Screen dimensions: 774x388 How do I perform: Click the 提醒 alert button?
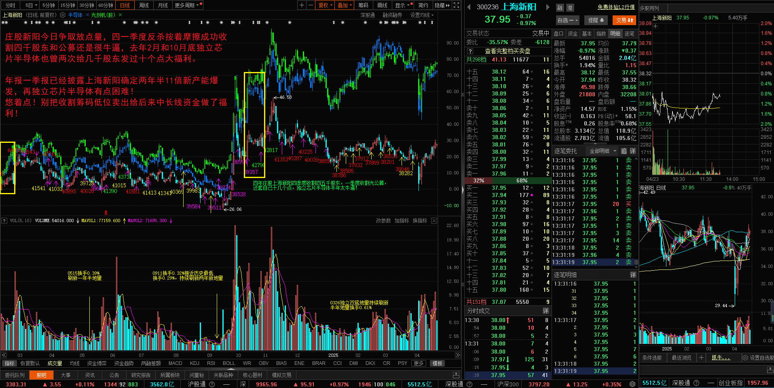[596, 20]
